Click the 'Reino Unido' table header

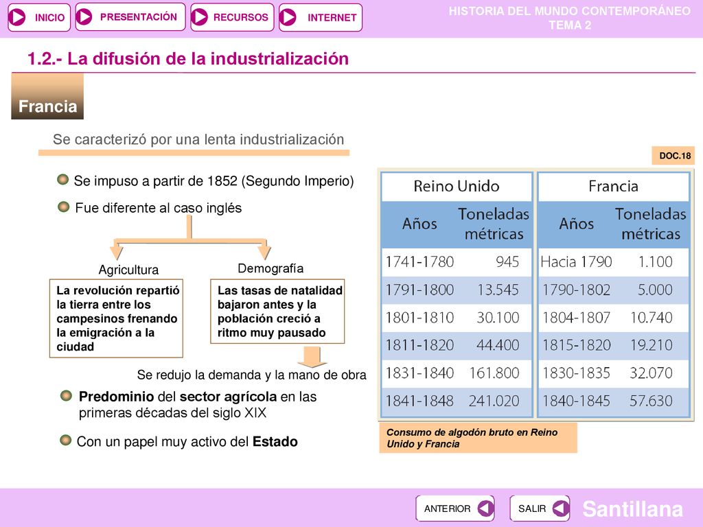(457, 186)
